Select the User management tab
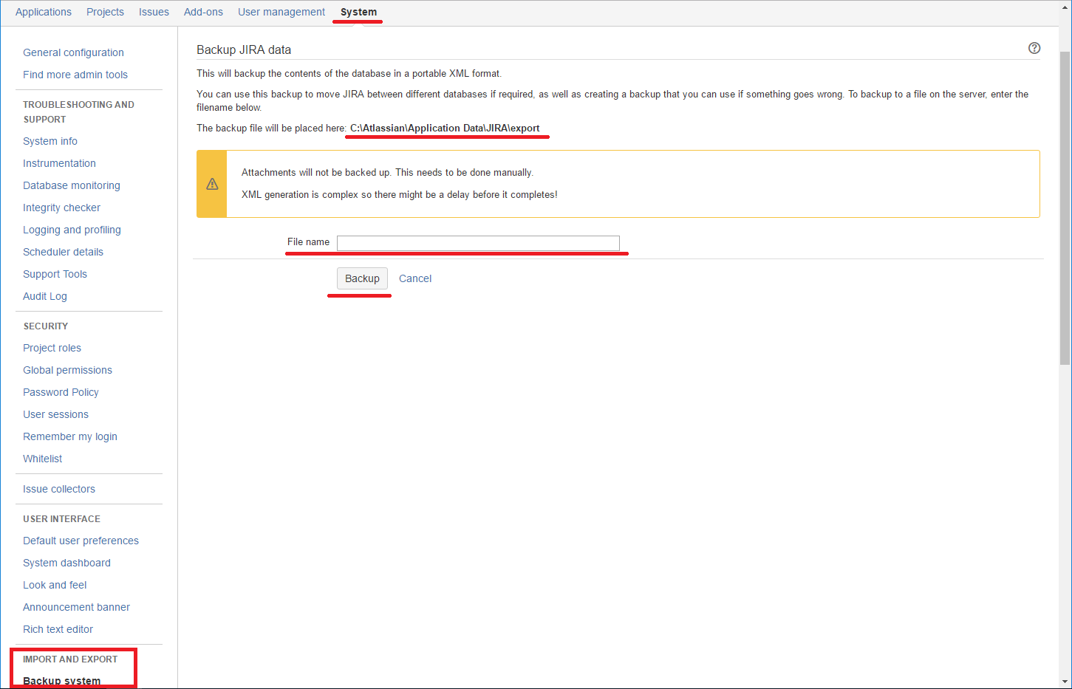This screenshot has height=689, width=1072. coord(281,12)
